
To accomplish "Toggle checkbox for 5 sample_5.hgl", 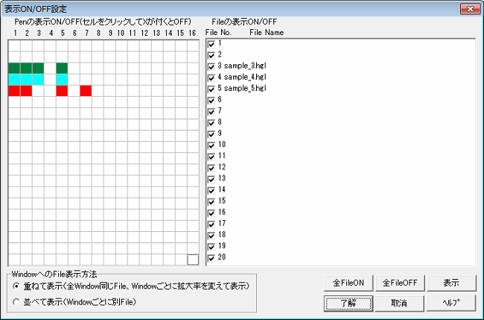I will (211, 89).
